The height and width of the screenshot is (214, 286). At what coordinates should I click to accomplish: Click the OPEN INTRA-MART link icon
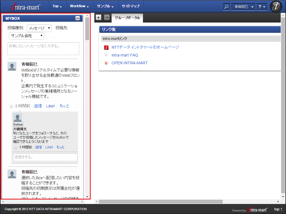coord(106,63)
